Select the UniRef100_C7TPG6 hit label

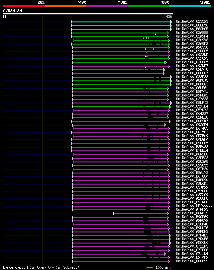tap(192, 250)
